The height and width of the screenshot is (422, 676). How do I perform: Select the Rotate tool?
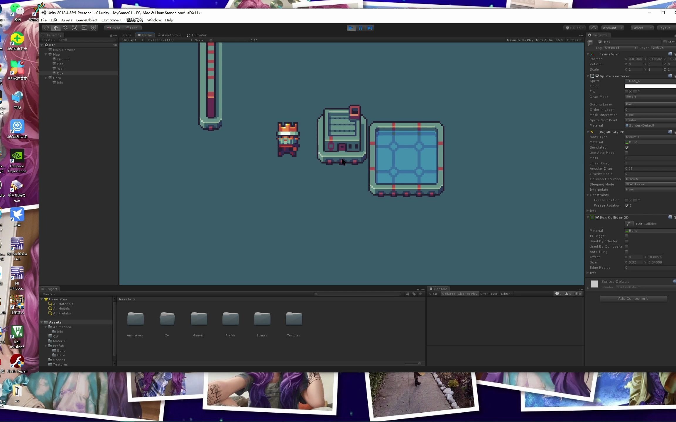tap(65, 28)
